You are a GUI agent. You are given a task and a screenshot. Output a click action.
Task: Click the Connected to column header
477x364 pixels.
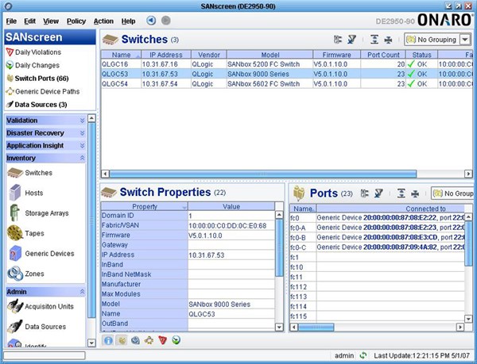[390, 209]
